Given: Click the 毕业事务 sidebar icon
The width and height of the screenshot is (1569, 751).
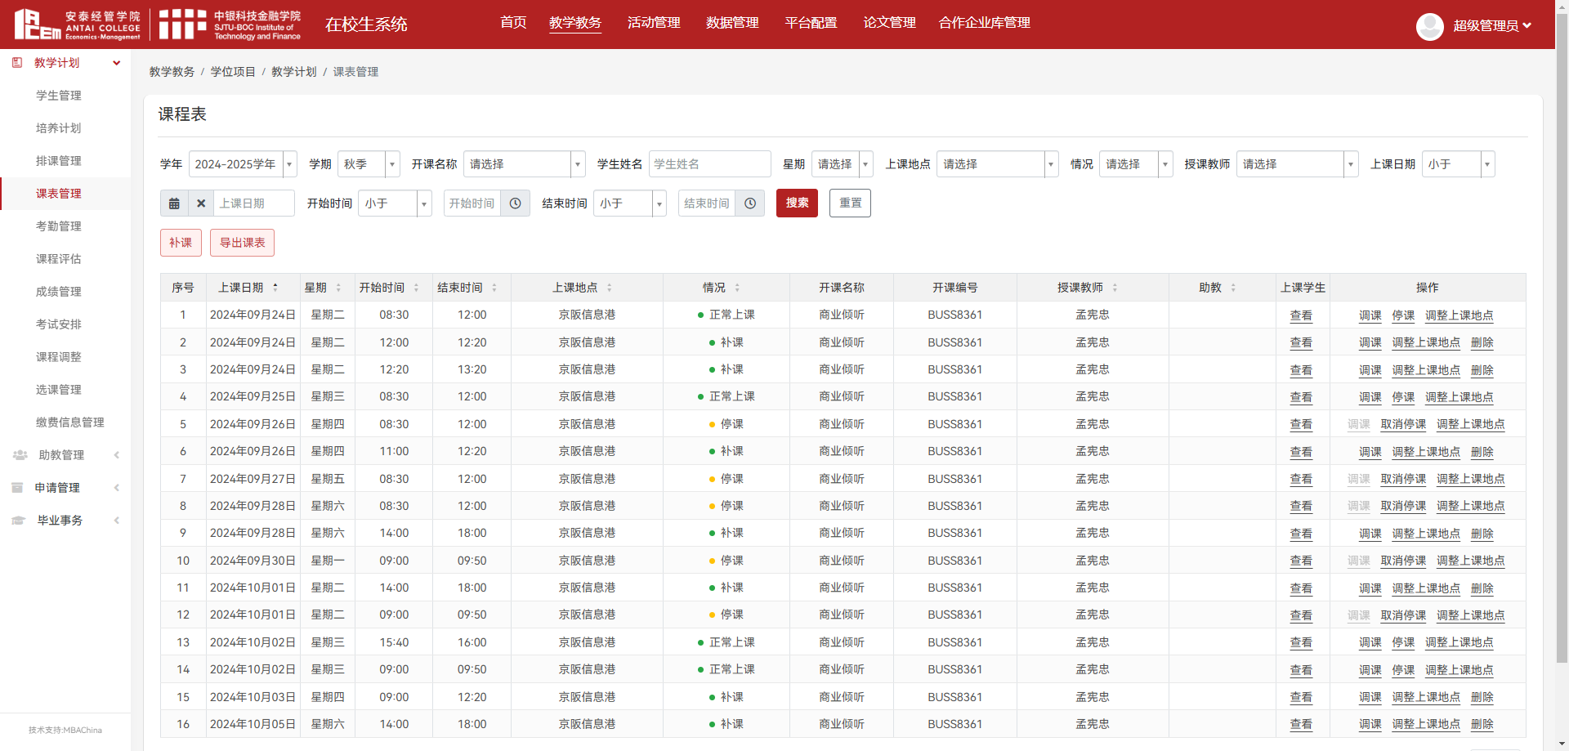Looking at the screenshot, I should coord(19,521).
